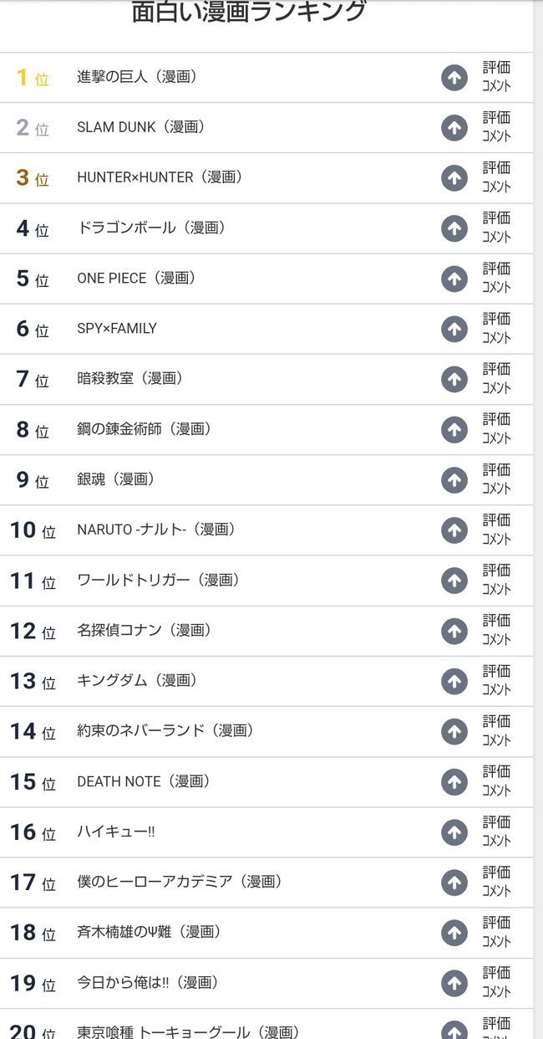
Task: Tap the up arrow beside ドラゴンボール
Action: [x=454, y=228]
